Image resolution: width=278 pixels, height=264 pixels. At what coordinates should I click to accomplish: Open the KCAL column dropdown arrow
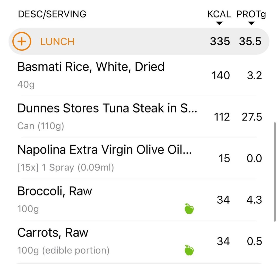click(x=219, y=23)
